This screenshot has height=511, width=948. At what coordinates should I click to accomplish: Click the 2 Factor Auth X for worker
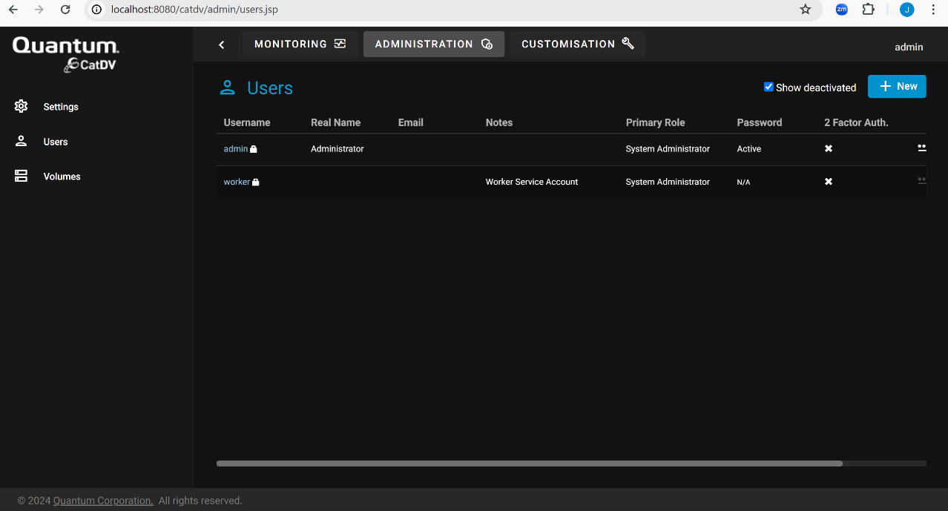pos(829,182)
